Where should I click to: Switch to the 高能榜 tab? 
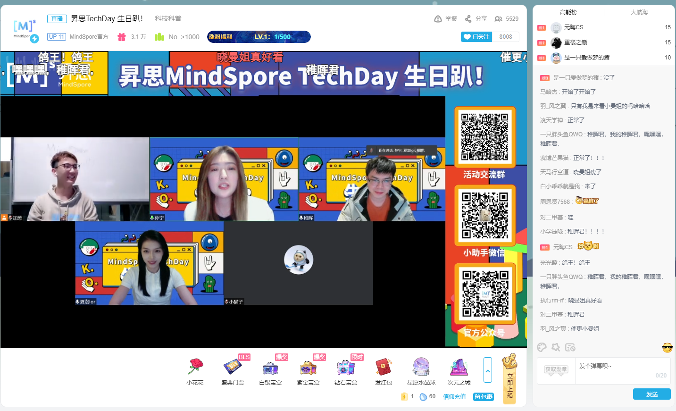(568, 12)
